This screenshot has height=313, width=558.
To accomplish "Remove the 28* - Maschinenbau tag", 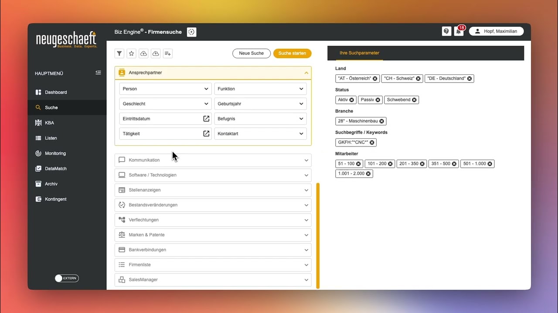I will click(382, 121).
